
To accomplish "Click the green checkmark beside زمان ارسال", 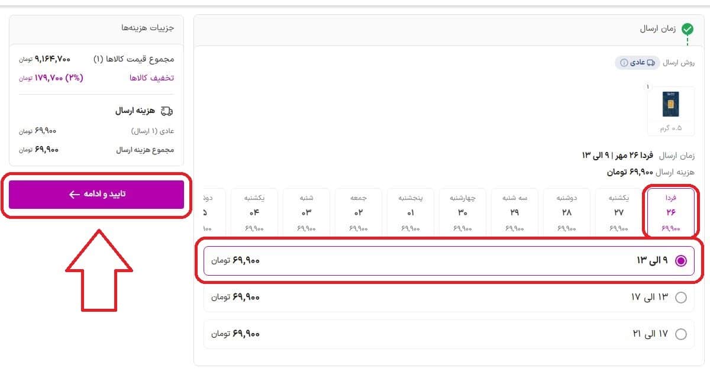I will point(686,28).
